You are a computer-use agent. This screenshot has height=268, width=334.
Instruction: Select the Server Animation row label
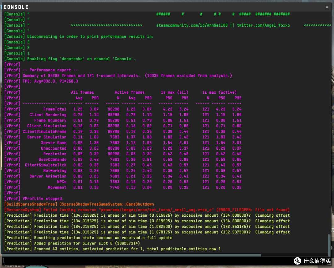pyautogui.click(x=48, y=176)
